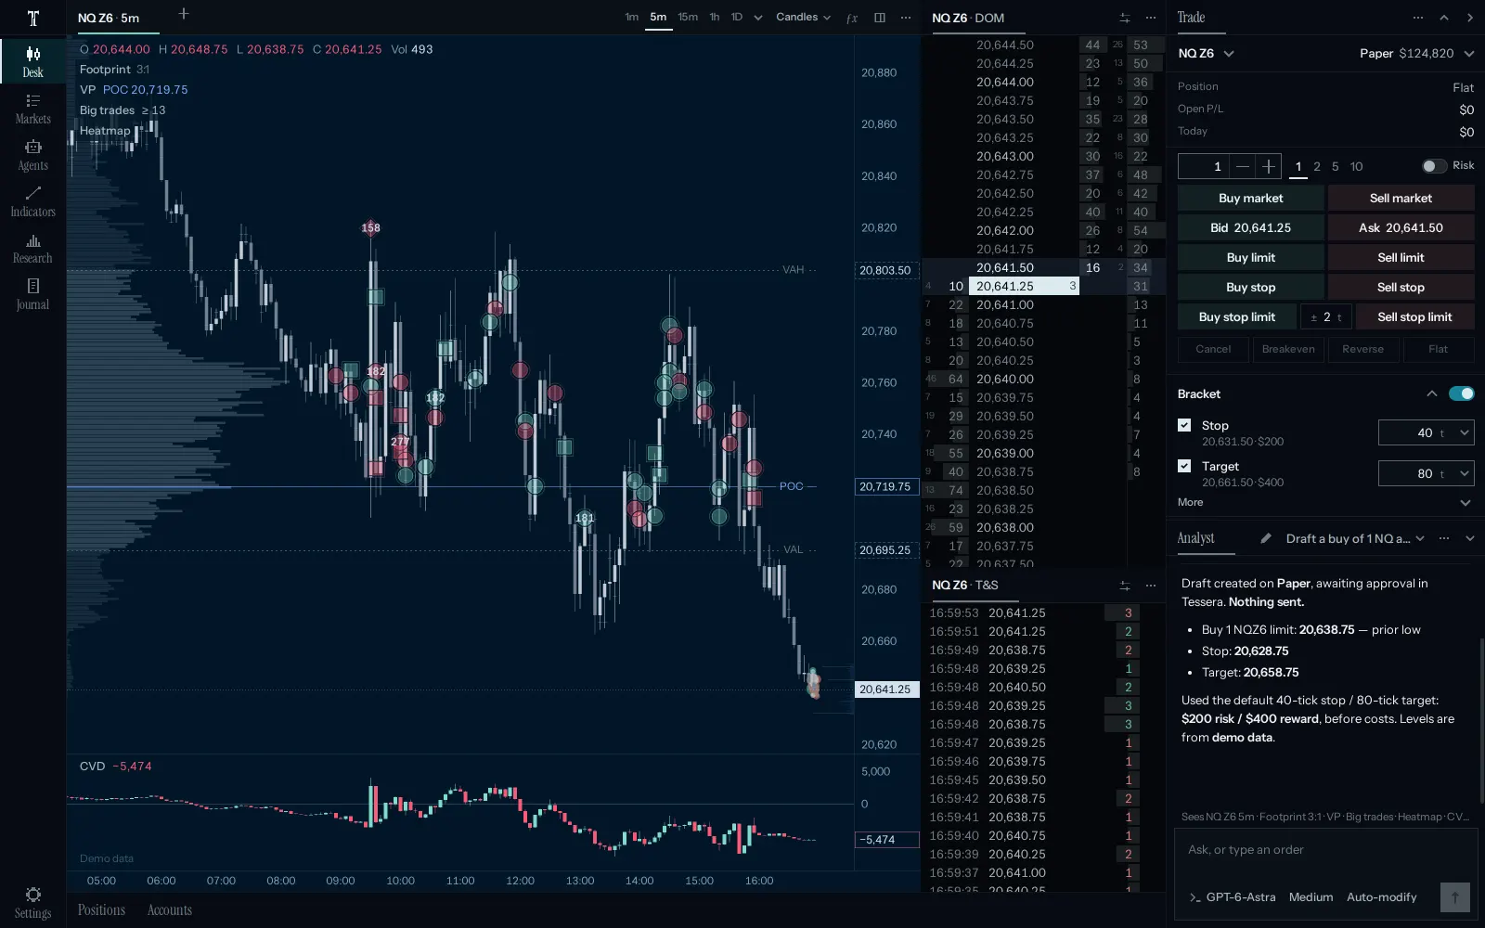Select quantity preset 10

click(1356, 166)
